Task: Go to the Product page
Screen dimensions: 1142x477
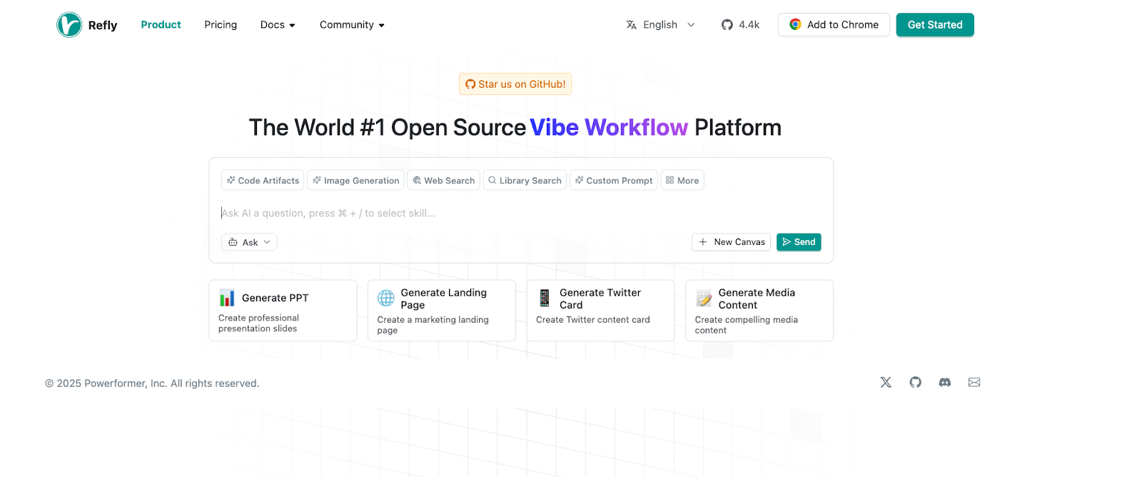Action: coord(161,25)
